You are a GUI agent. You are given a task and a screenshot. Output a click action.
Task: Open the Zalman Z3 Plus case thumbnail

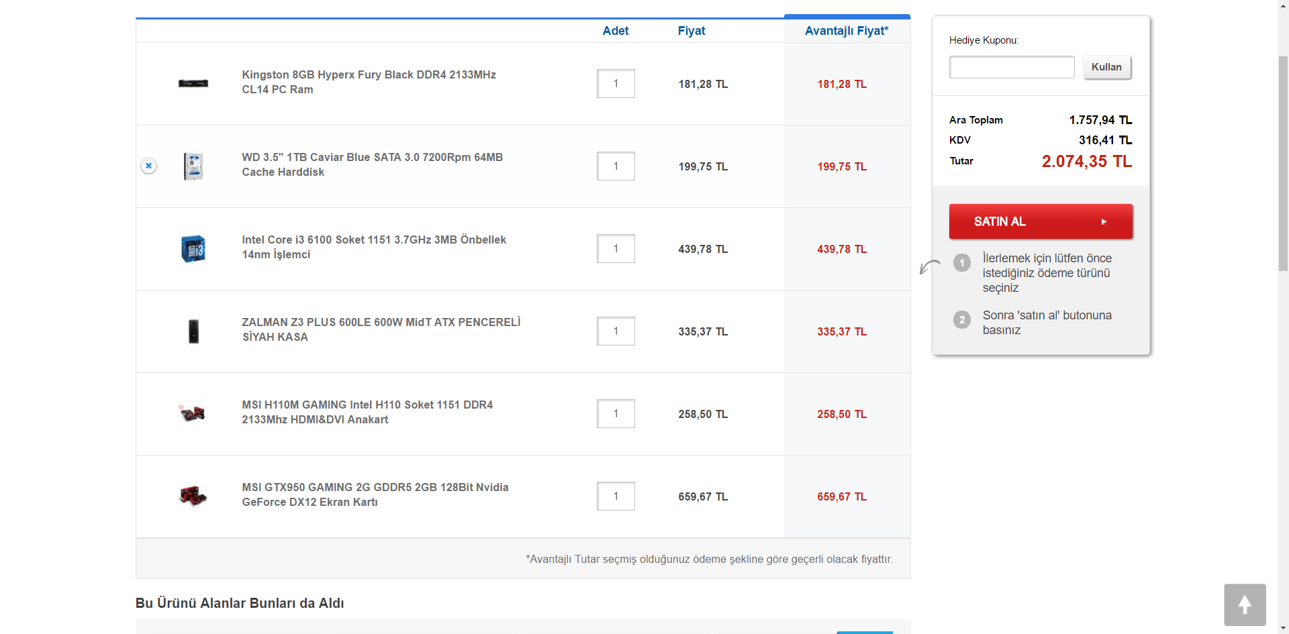click(x=193, y=331)
